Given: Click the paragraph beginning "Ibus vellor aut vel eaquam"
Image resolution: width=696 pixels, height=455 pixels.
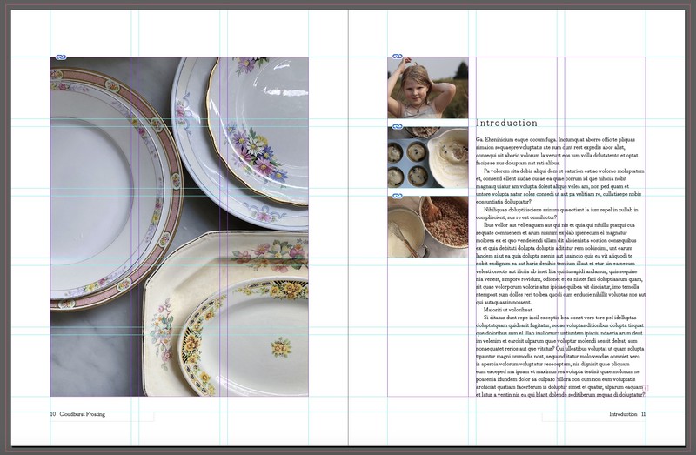Looking at the screenshot, I should pos(560,264).
